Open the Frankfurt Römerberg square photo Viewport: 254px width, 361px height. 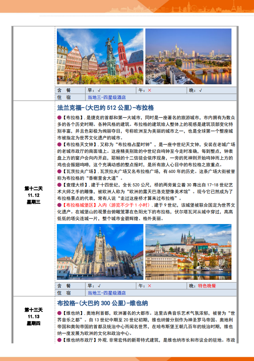tap(100, 56)
